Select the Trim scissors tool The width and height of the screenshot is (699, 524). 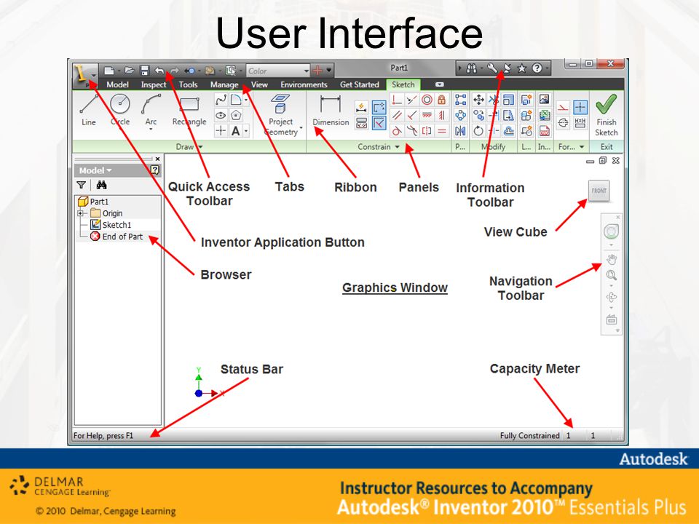coord(494,100)
